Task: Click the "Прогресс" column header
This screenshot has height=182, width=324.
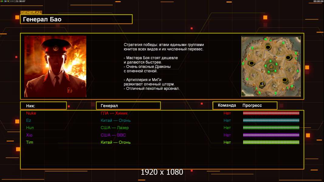Action: [x=252, y=105]
